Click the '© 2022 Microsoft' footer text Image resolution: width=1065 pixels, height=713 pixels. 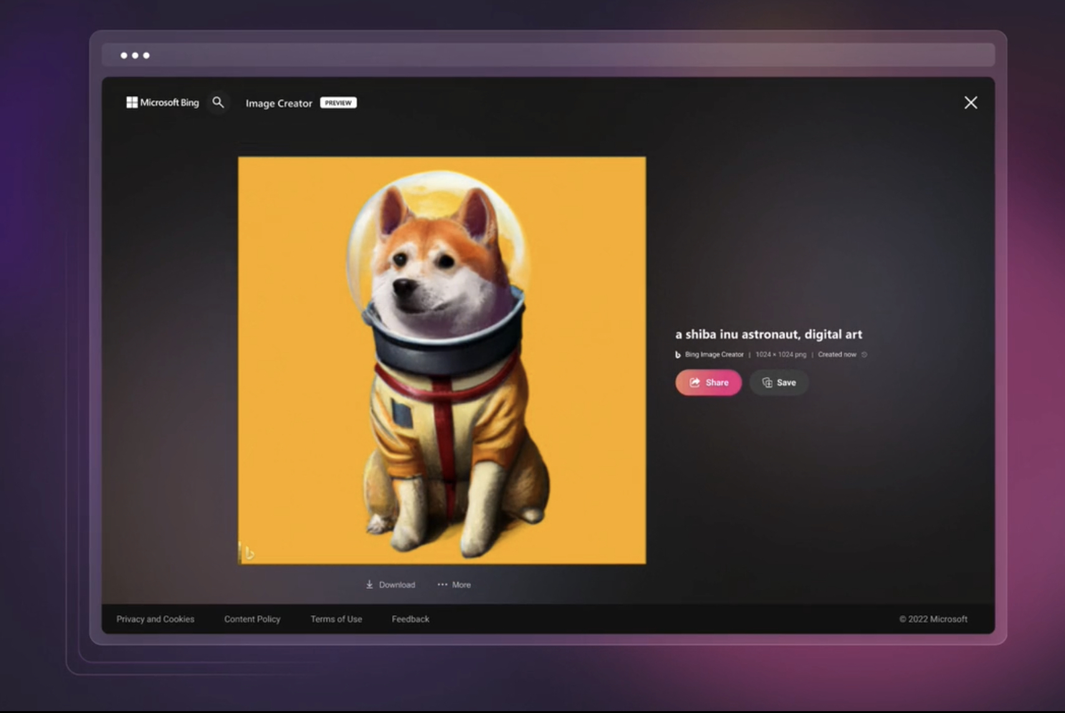933,619
